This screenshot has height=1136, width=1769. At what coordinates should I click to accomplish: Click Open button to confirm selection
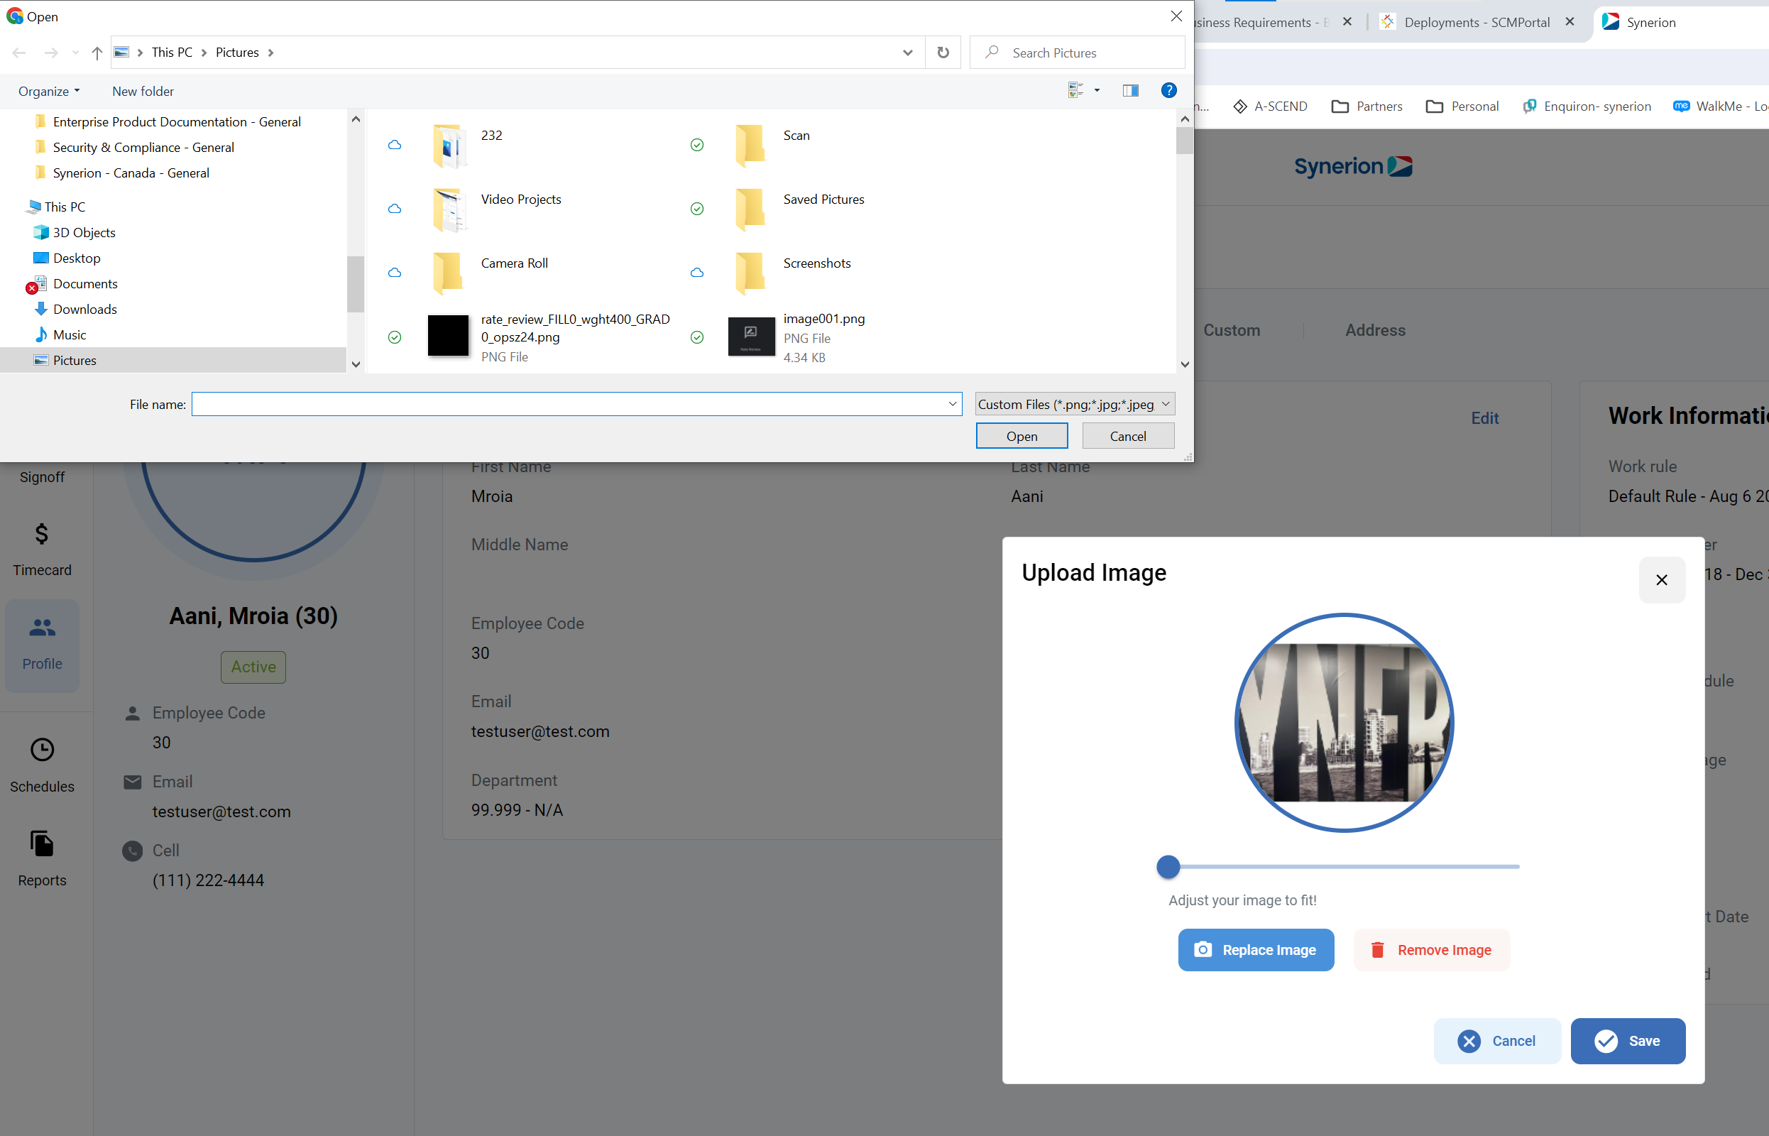[x=1022, y=436]
